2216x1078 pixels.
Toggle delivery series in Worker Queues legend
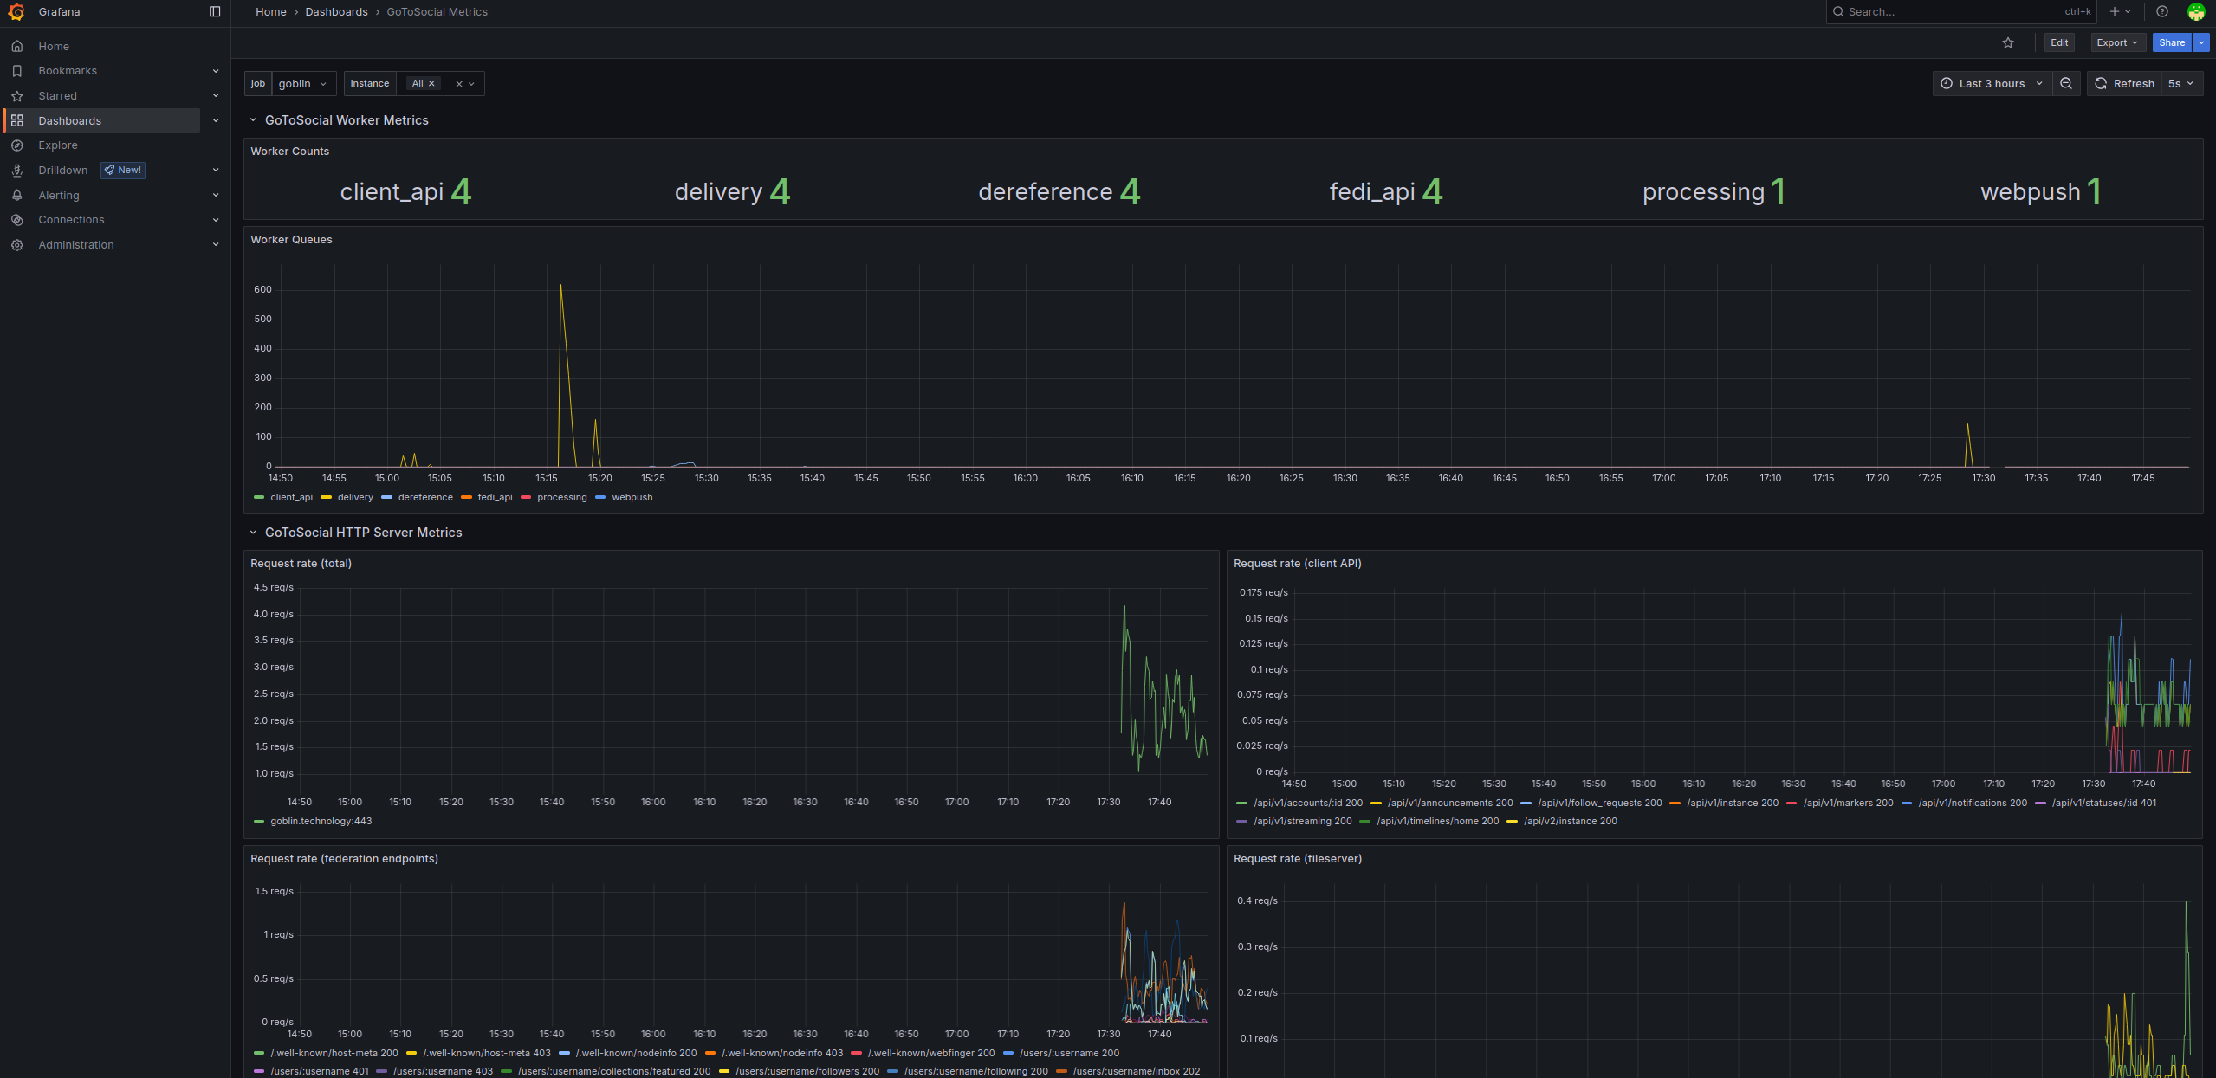[355, 498]
